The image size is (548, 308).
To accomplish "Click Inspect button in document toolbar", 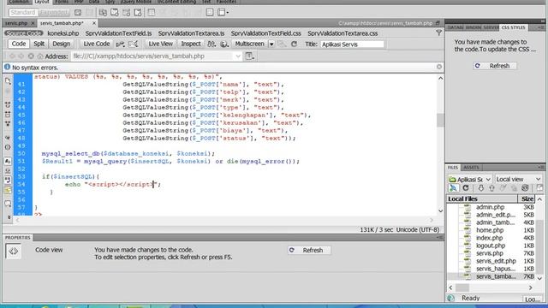I will pyautogui.click(x=191, y=44).
